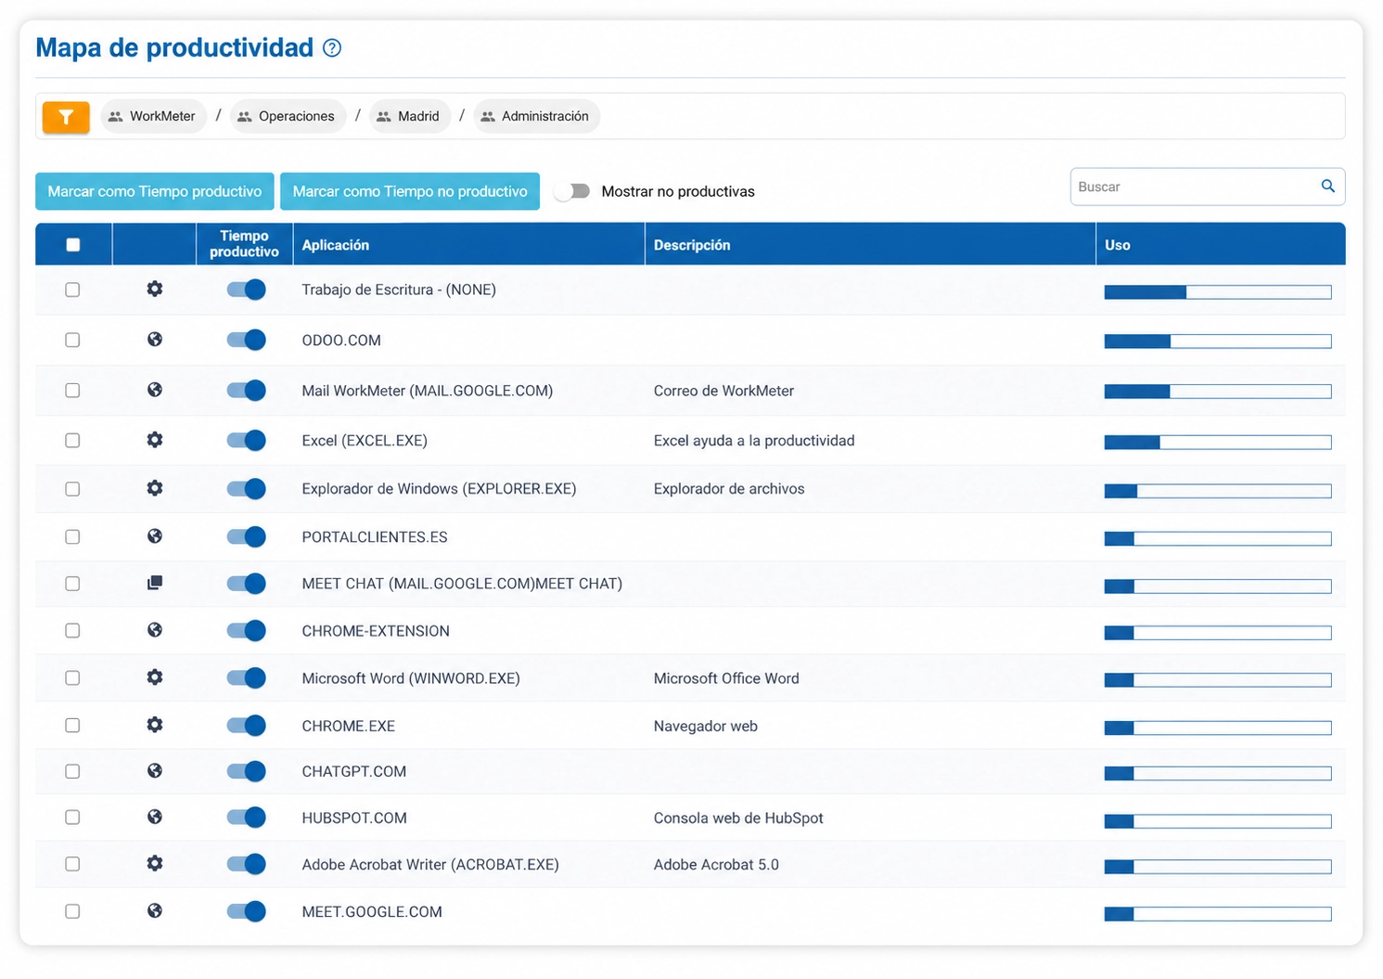Screen dimensions: 1383x979
Task: Click the search magnifier icon
Action: (x=1328, y=187)
